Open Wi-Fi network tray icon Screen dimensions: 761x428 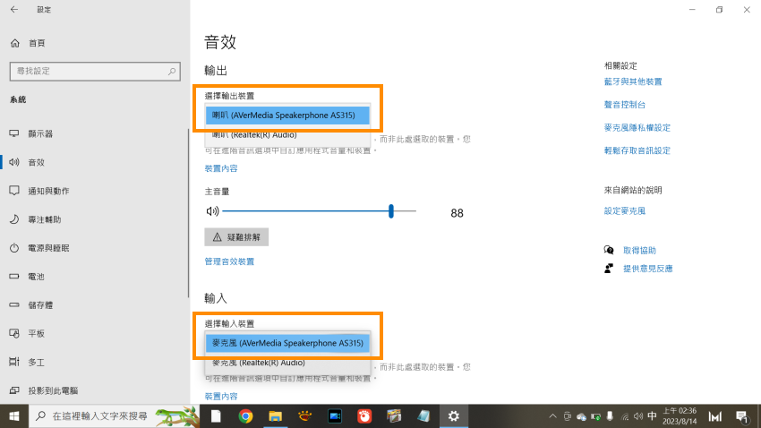[625, 416]
